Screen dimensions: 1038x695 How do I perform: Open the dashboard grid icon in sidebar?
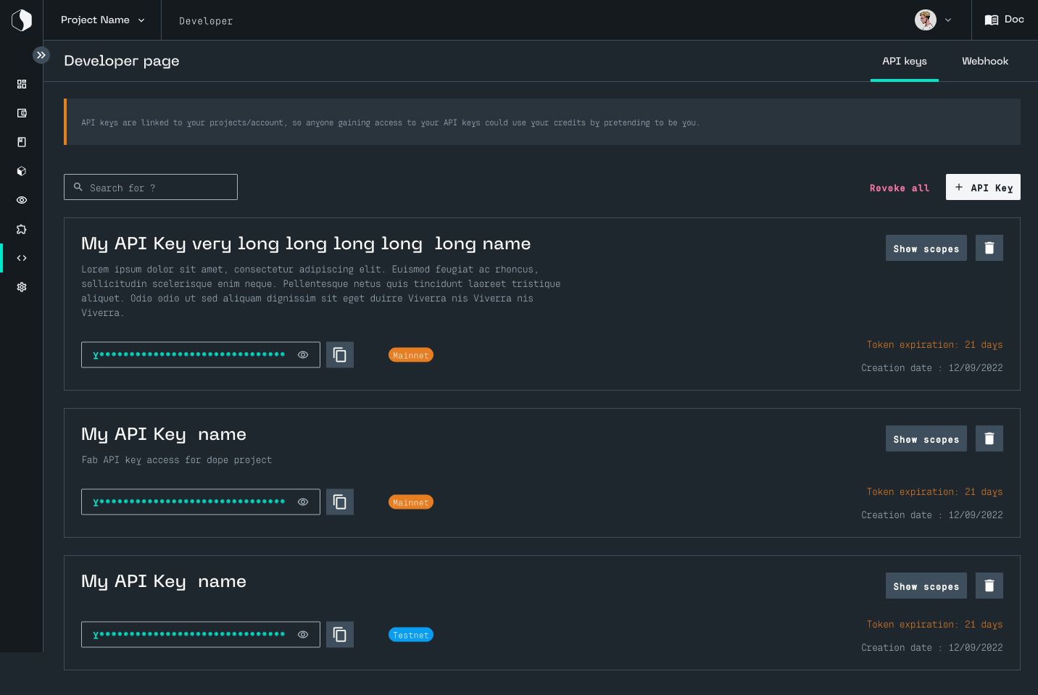[x=22, y=84]
